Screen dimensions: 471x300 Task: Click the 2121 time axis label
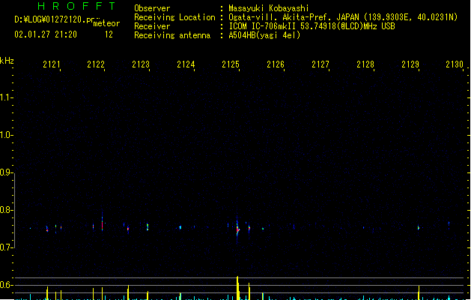click(x=52, y=64)
